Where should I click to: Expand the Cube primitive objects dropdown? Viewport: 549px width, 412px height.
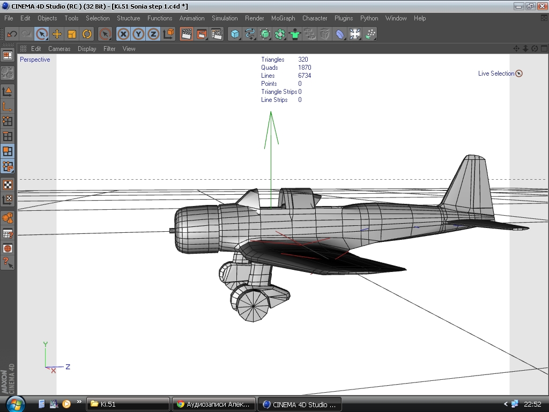pos(235,34)
